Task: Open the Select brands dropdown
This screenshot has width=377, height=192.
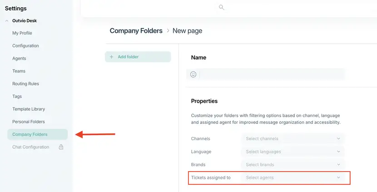Action: click(293, 165)
